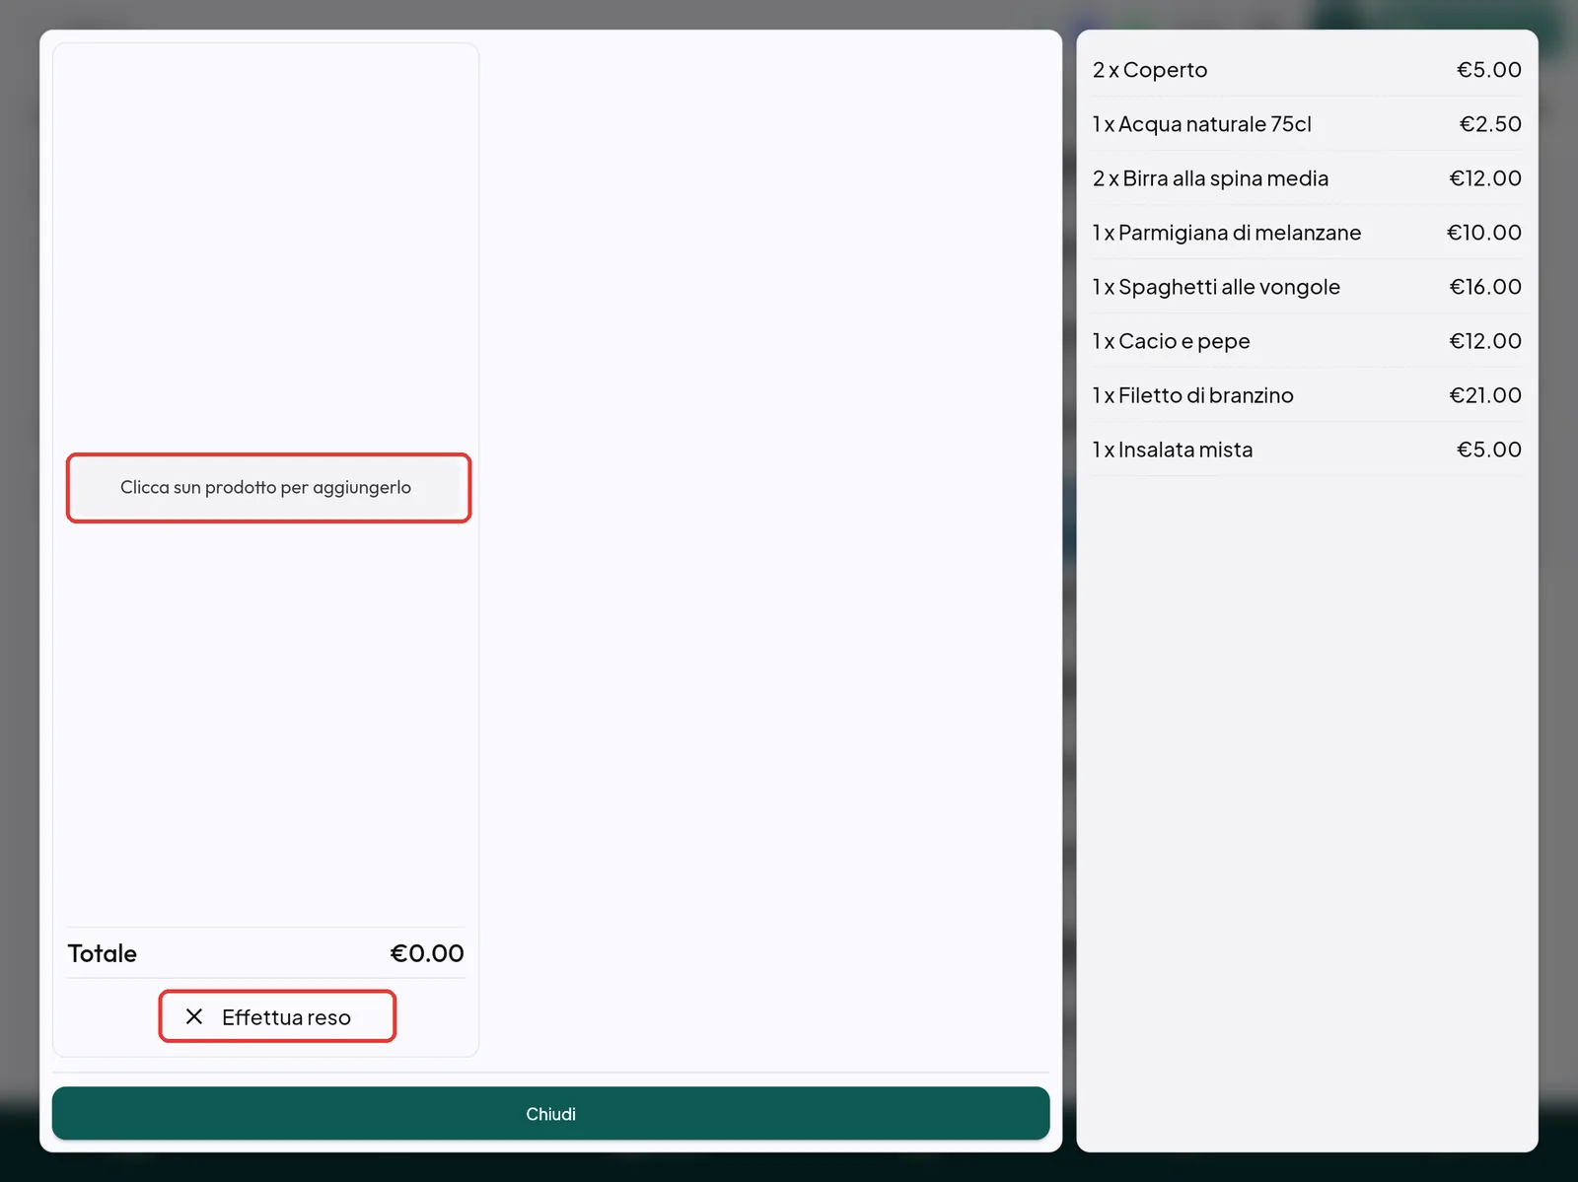Screen dimensions: 1578x1182
Task: Choose Parmigiana di melanzane from the list
Action: (1307, 233)
